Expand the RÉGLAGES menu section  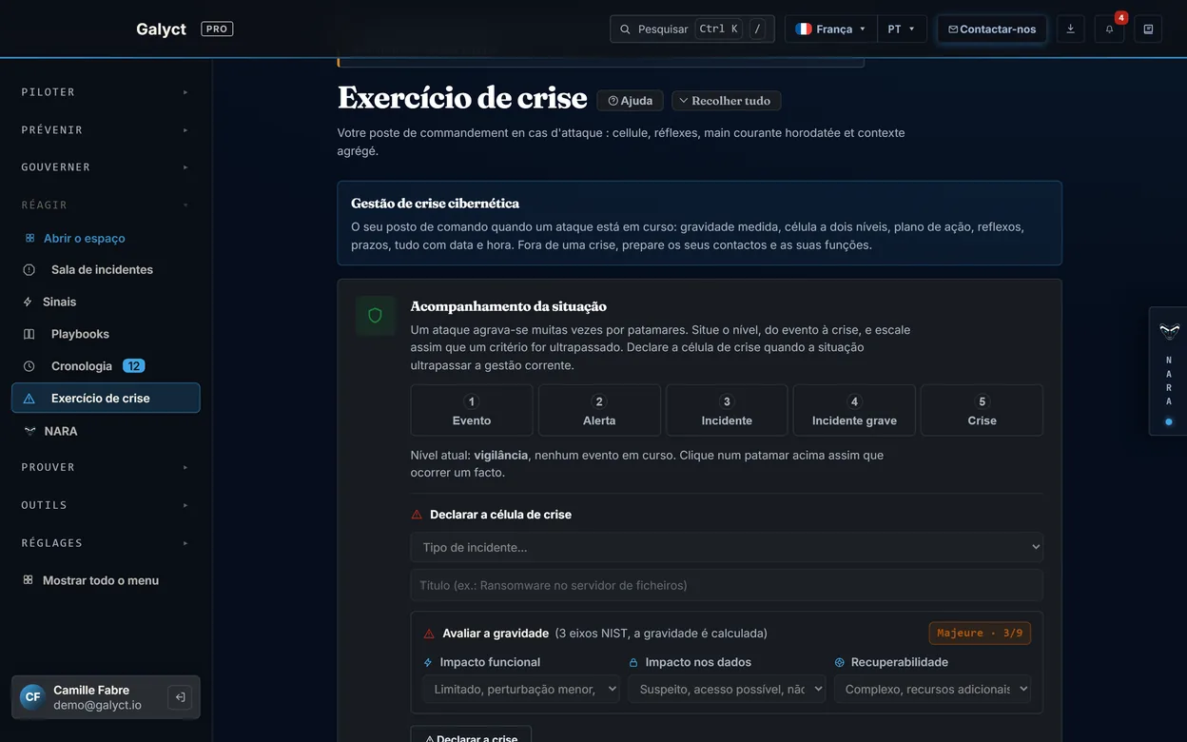click(x=106, y=543)
